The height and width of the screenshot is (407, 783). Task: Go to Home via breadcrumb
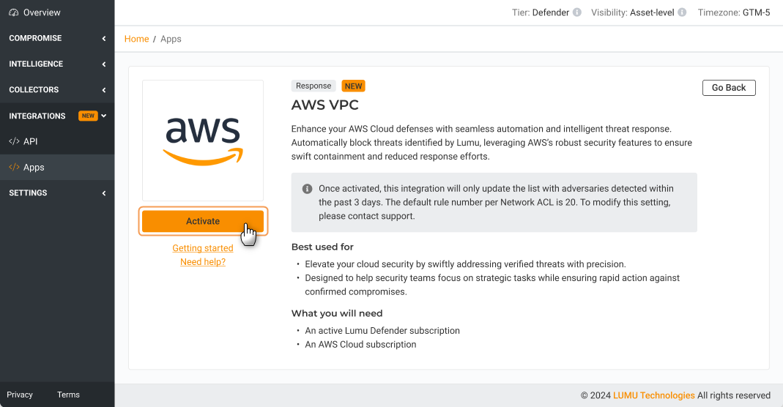click(136, 39)
